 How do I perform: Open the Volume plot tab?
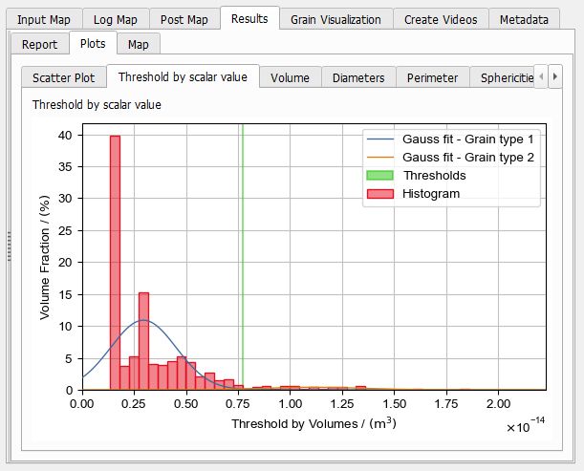[291, 77]
